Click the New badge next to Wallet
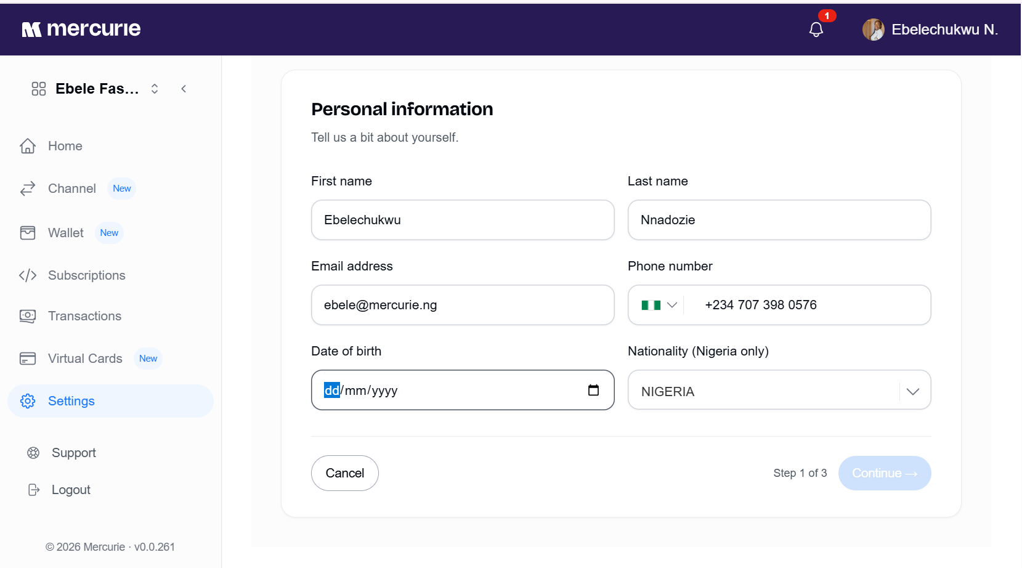 109,233
